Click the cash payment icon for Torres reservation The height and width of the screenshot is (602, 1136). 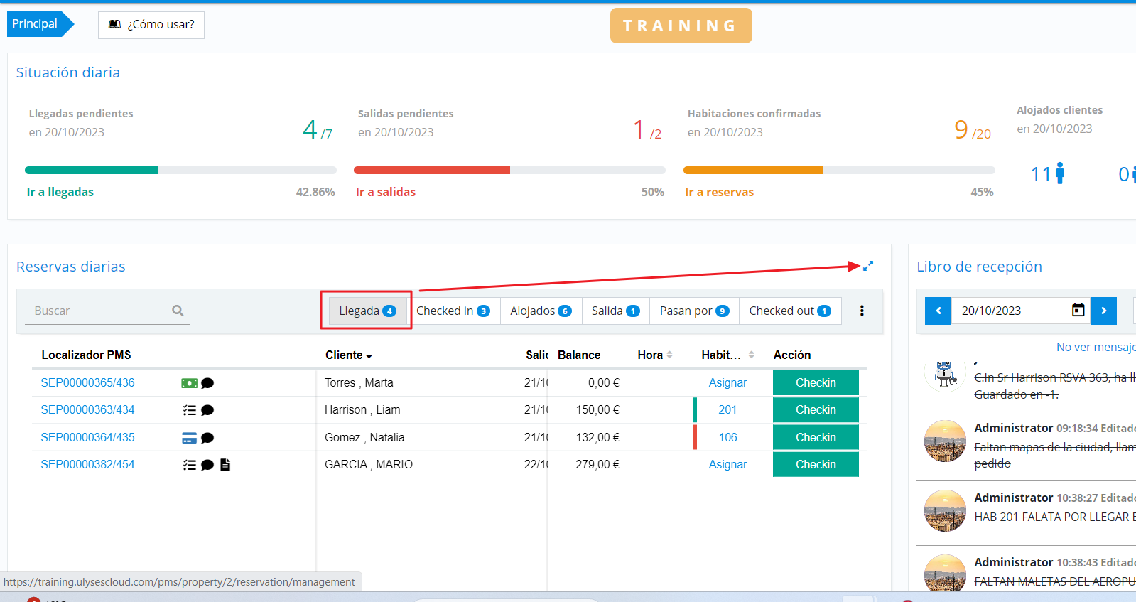(189, 383)
